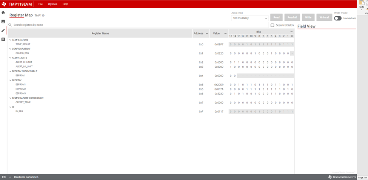368x180 pixels.
Task: Collapse the EEPROM group
Action: coord(10,80)
